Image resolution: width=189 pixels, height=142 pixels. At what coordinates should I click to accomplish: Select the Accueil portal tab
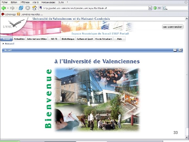[x=6, y=39]
